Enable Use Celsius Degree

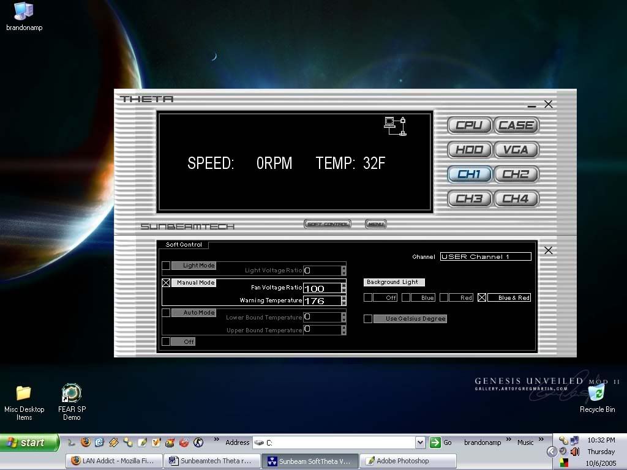coord(368,318)
